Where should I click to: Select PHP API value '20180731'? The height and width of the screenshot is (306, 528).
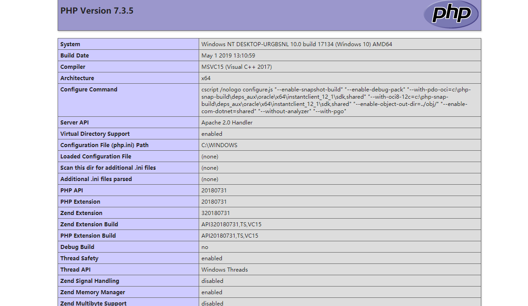pos(214,191)
